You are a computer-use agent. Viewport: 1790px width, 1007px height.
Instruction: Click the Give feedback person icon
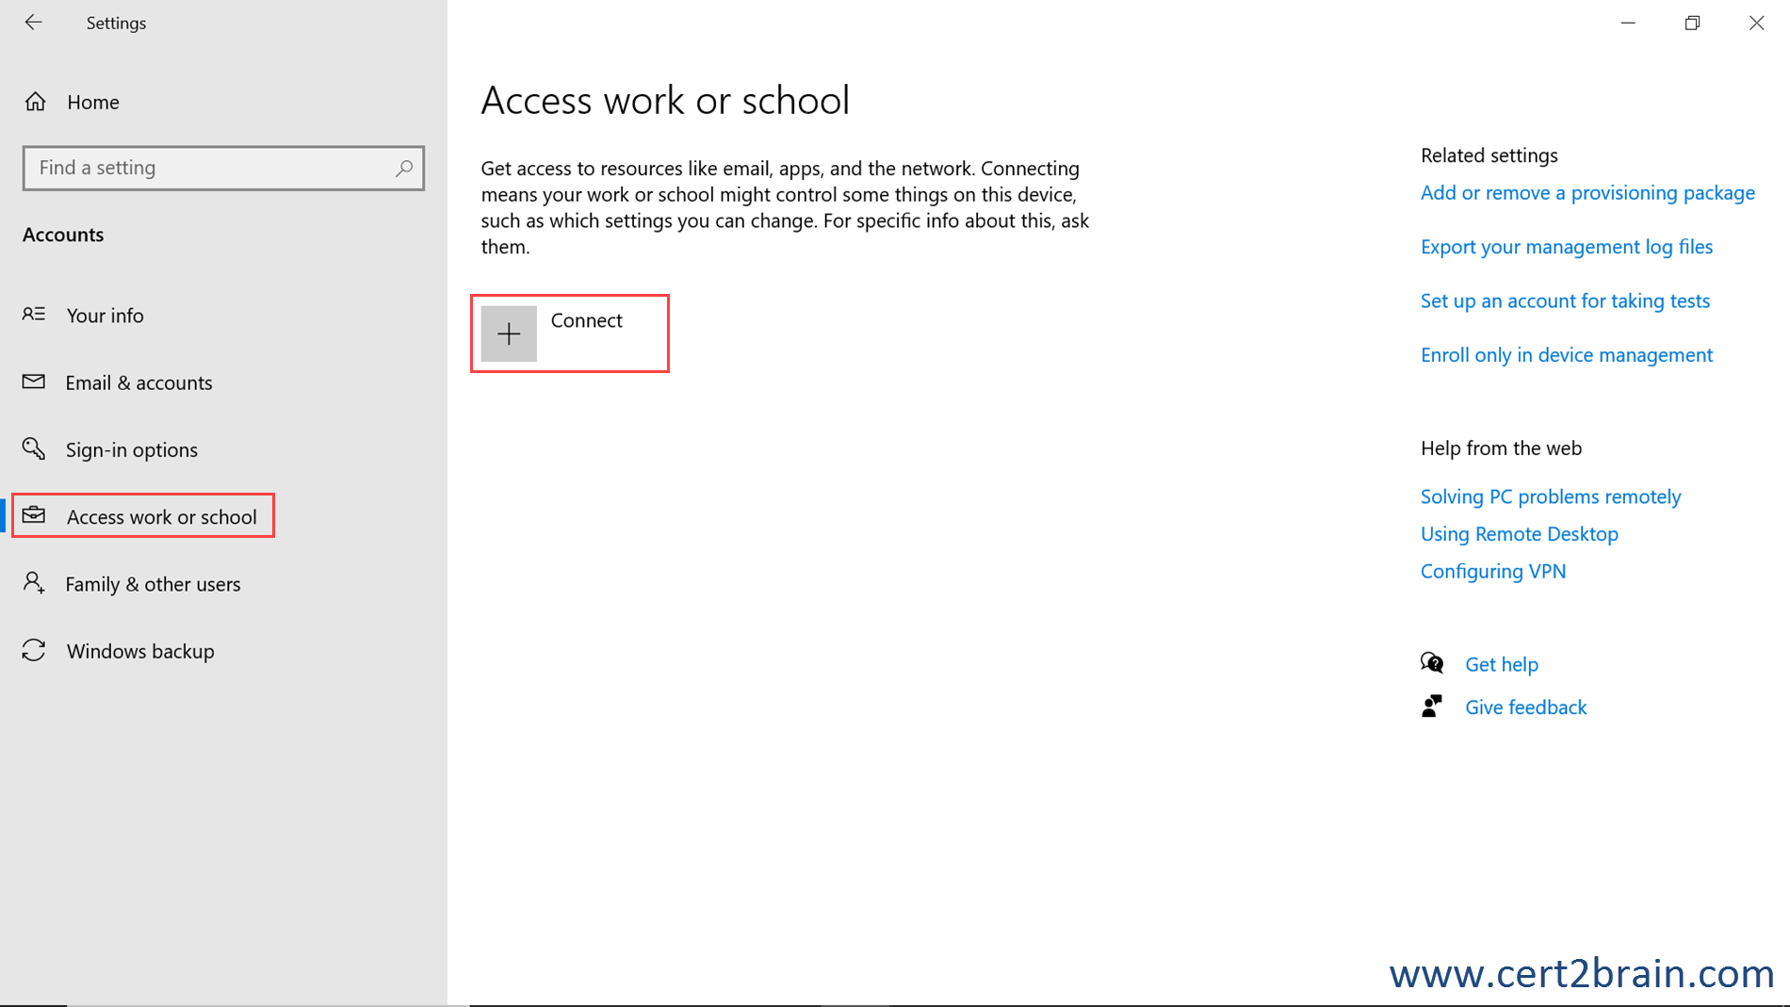[x=1432, y=707]
